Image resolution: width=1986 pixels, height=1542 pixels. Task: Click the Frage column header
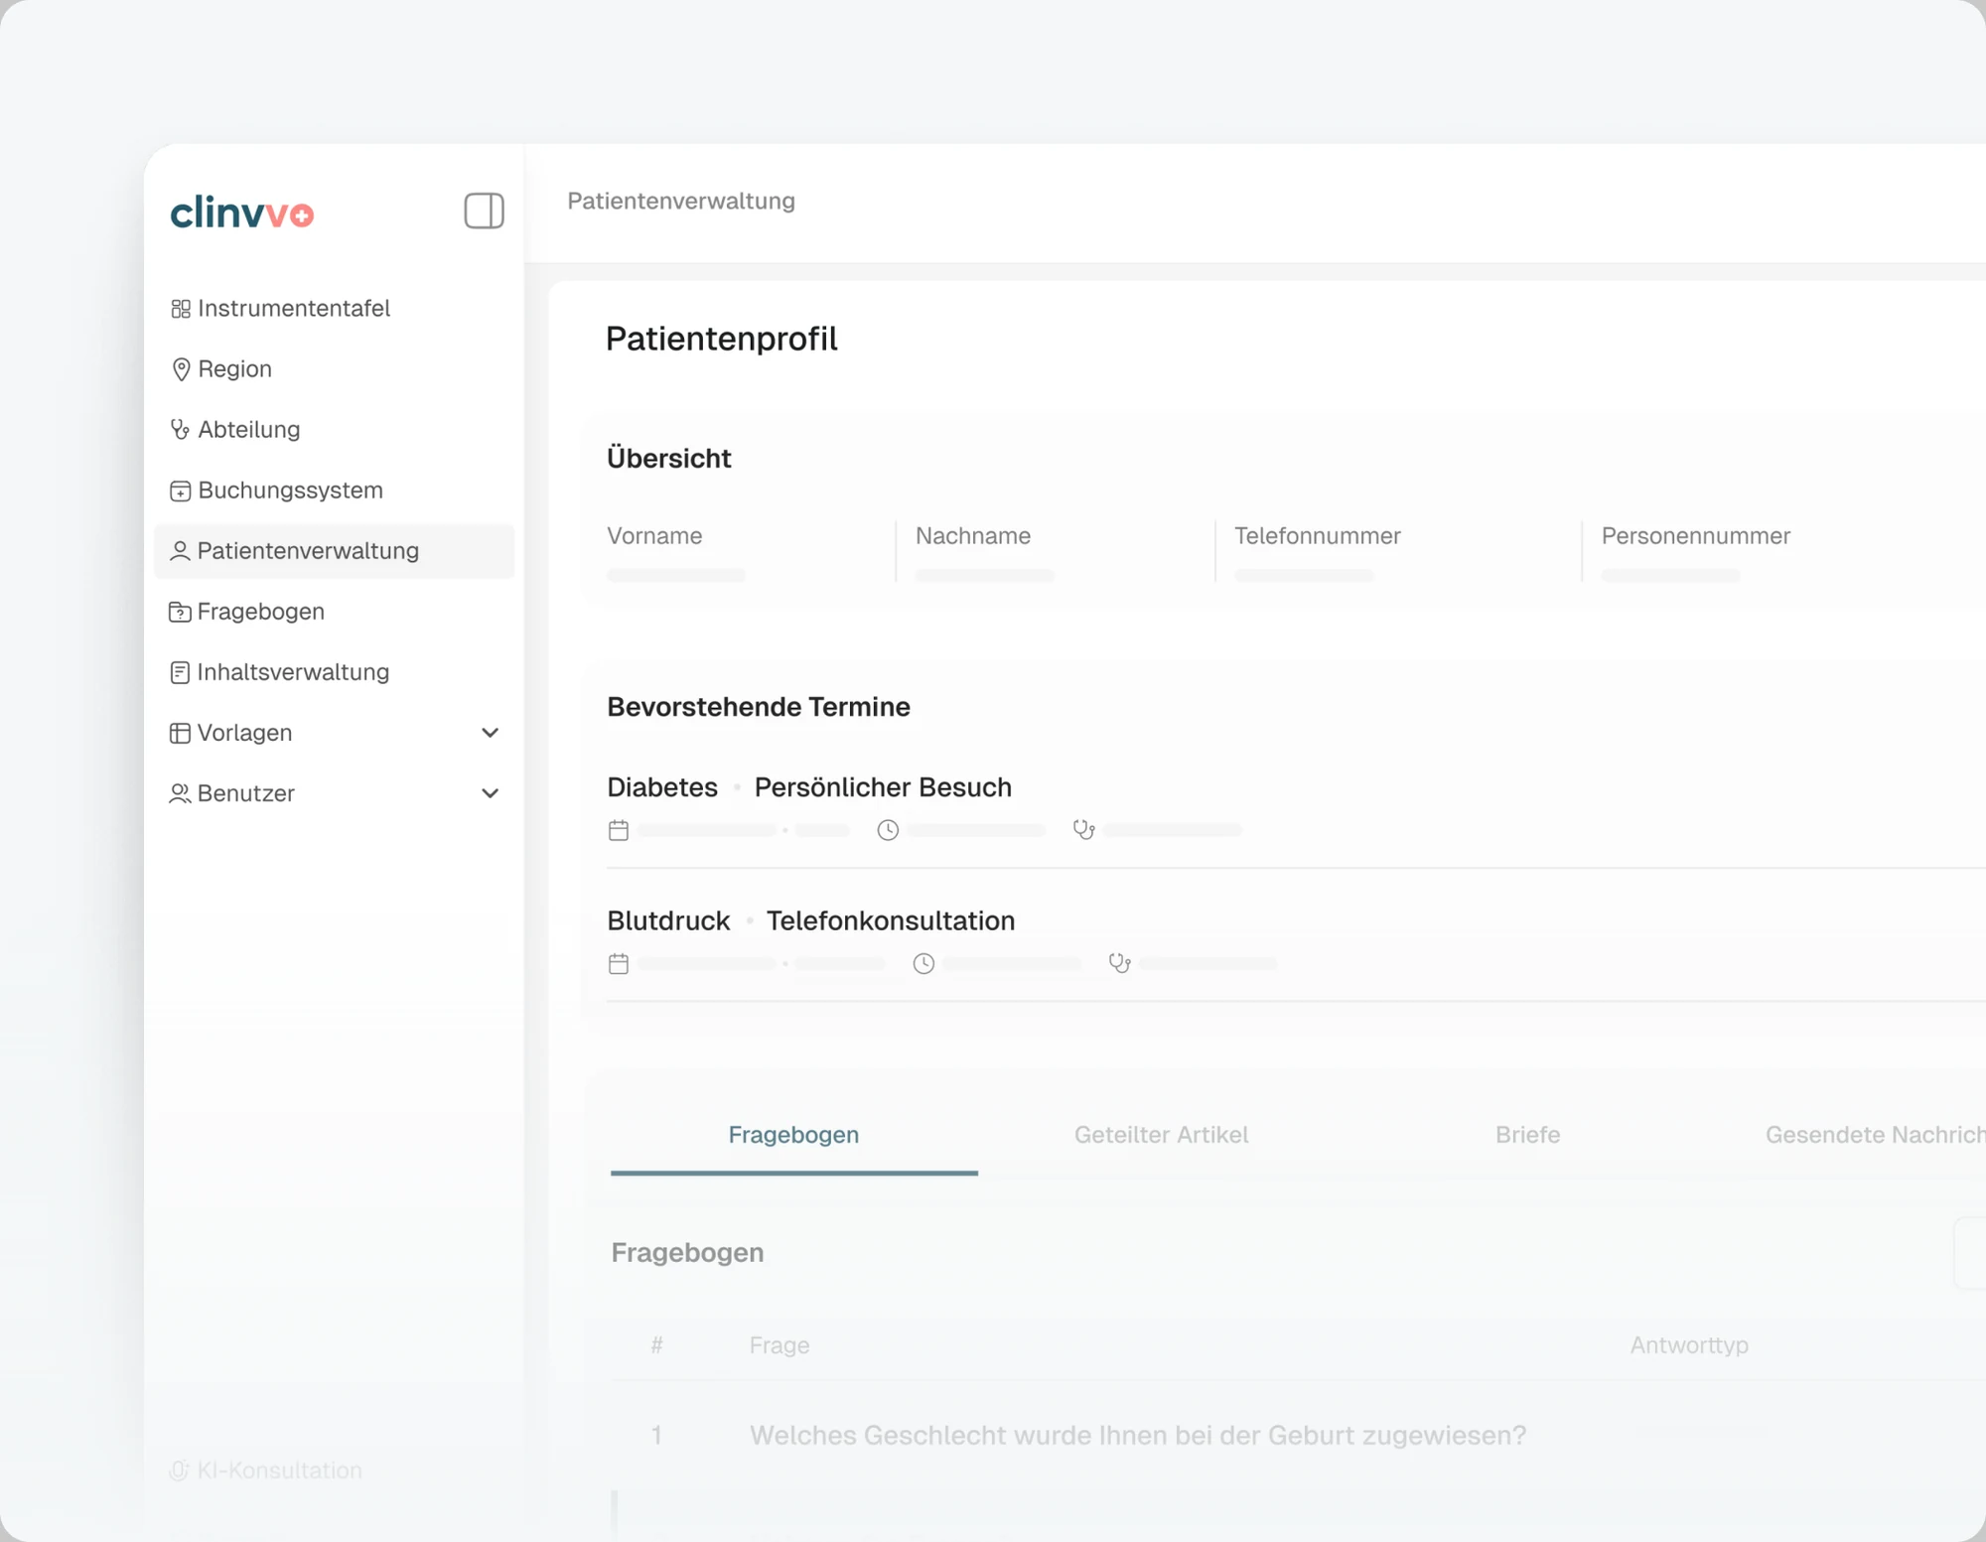[780, 1345]
